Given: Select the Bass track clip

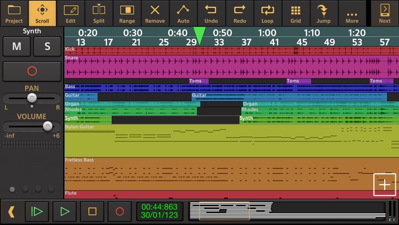Looking at the screenshot, I should point(231,89).
